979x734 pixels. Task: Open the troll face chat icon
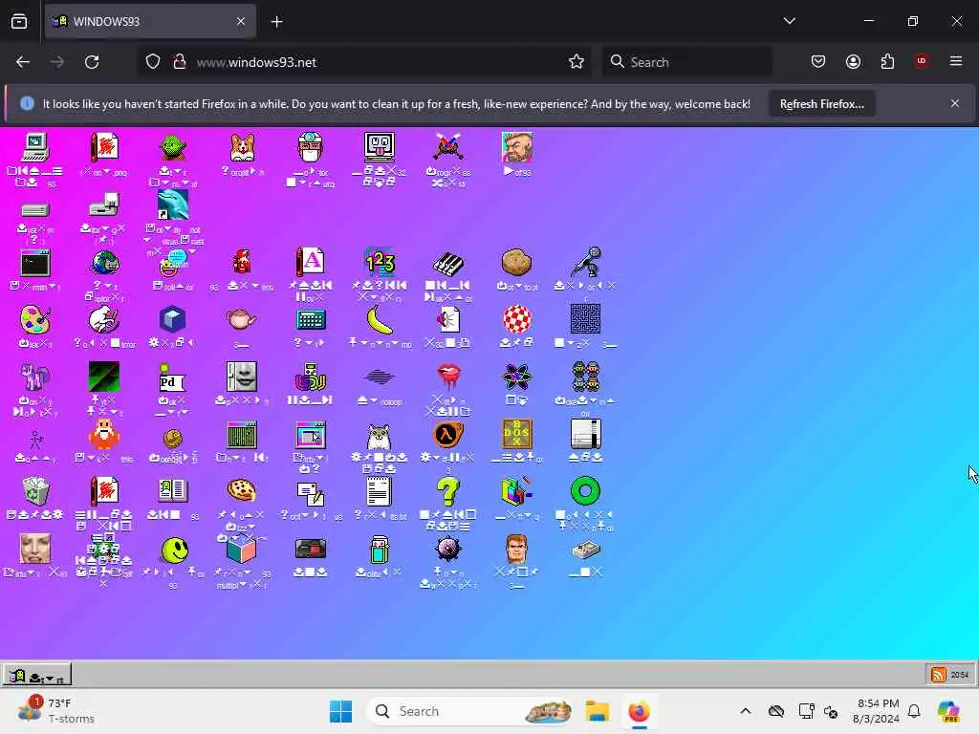(x=173, y=264)
